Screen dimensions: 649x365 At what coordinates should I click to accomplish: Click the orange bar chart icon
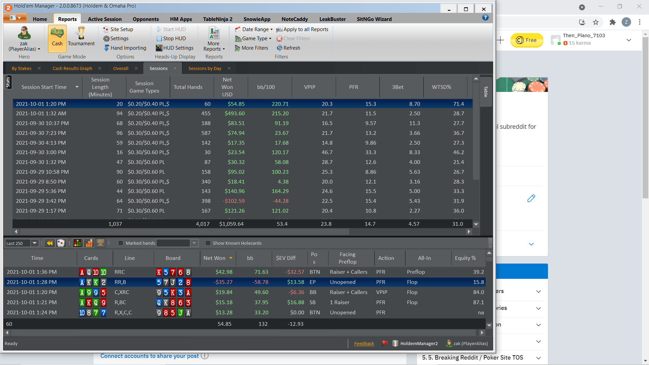point(89,243)
